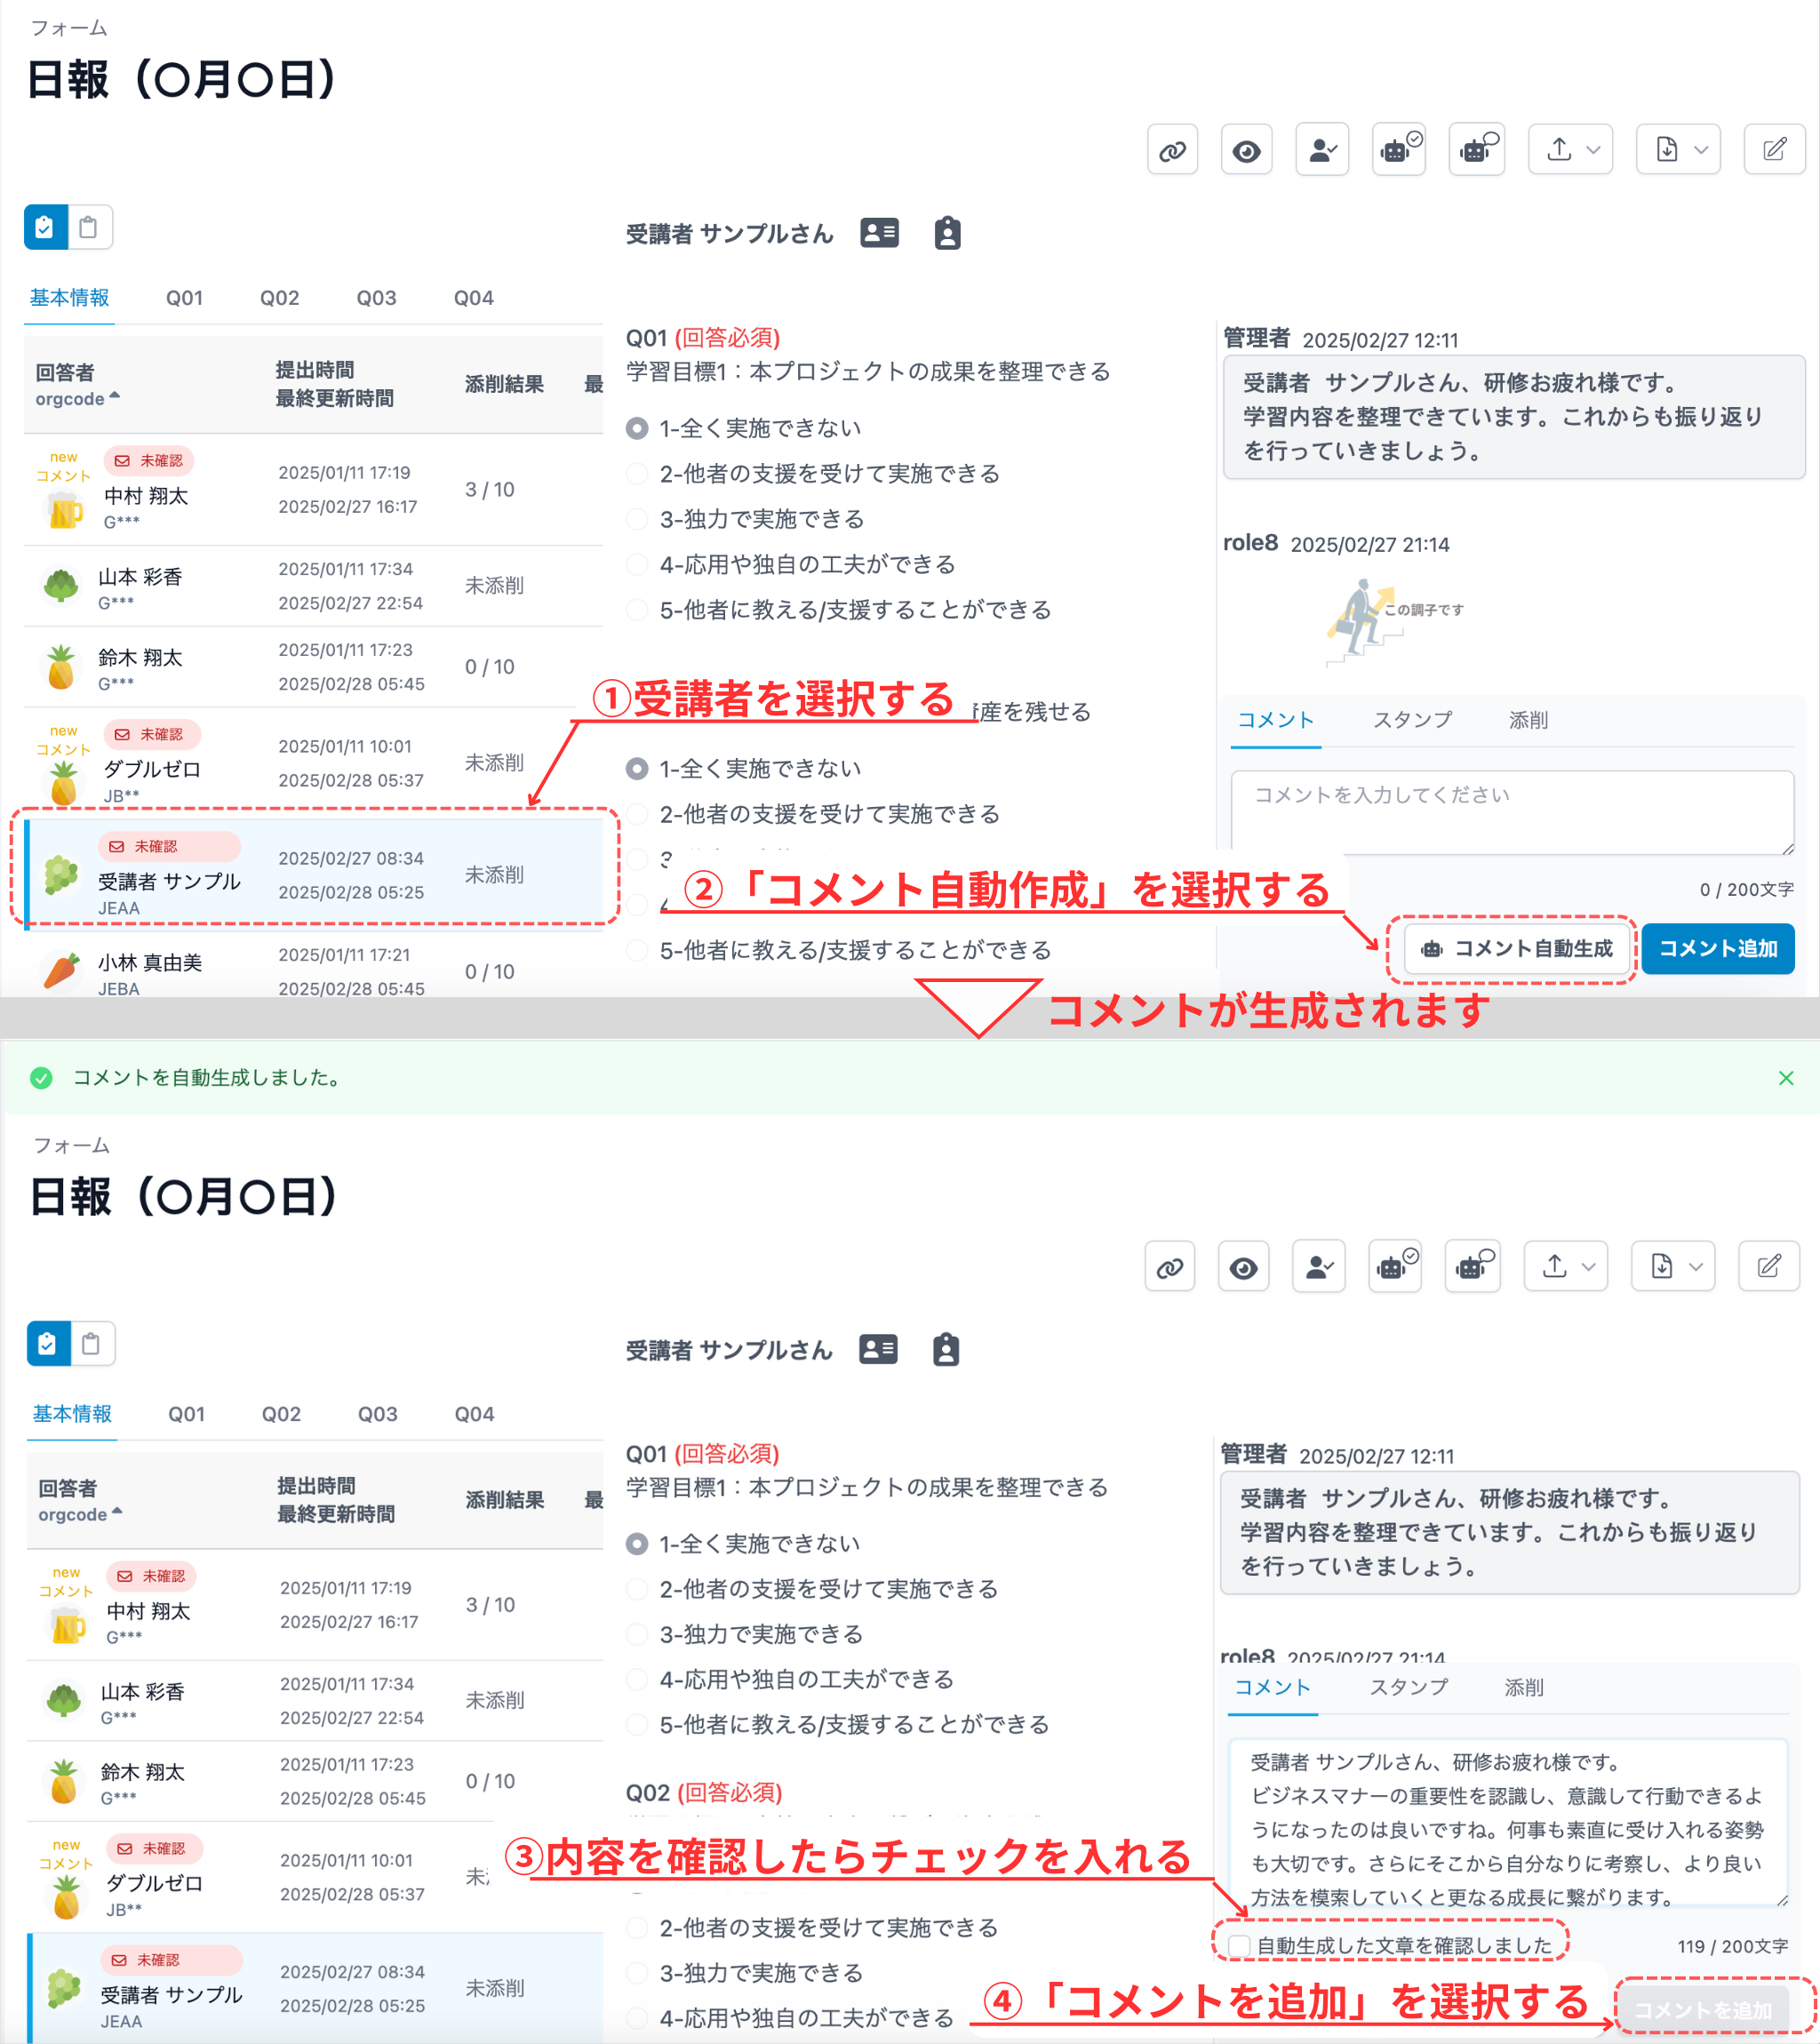Select the robot icon with checkmark
Screen dimensions: 1820x2044
click(1397, 149)
